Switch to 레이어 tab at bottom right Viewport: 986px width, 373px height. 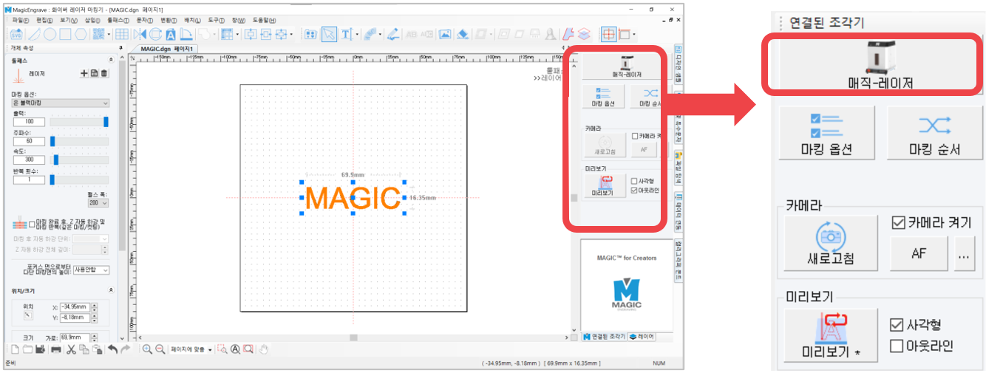pyautogui.click(x=642, y=337)
